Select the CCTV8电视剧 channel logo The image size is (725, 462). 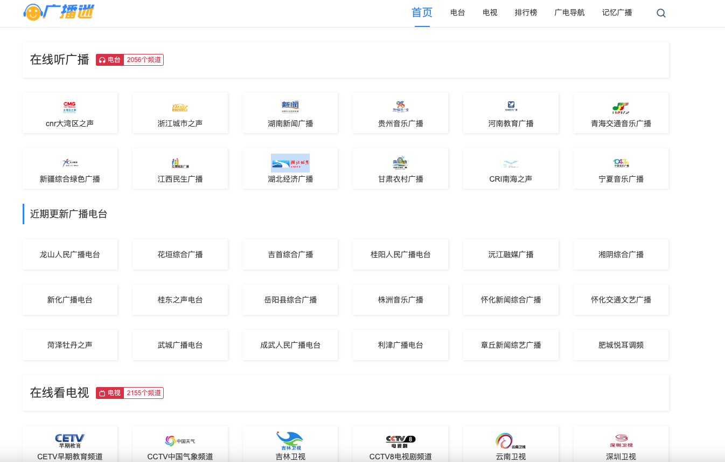(400, 441)
